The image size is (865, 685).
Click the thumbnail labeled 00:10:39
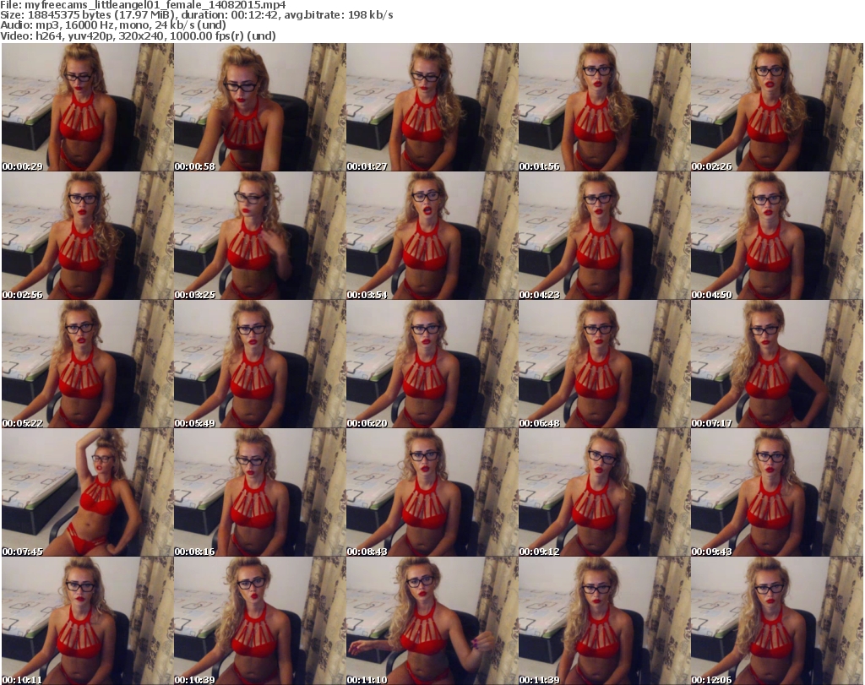coord(260,621)
